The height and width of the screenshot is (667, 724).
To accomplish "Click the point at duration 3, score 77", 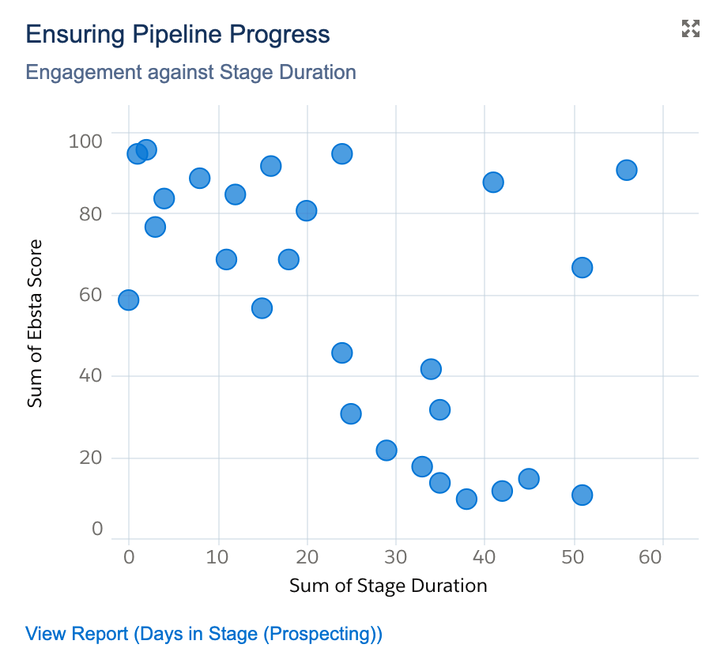I will (155, 227).
